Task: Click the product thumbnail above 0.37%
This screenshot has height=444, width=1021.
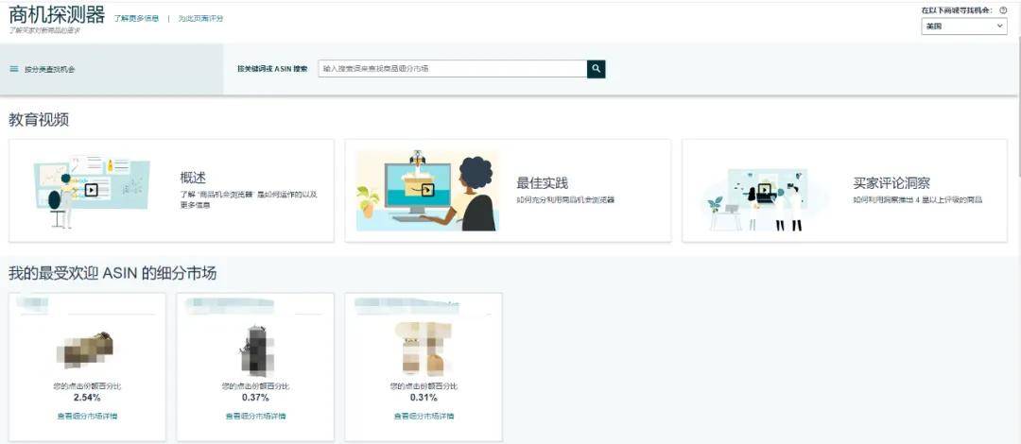Action: [x=256, y=350]
